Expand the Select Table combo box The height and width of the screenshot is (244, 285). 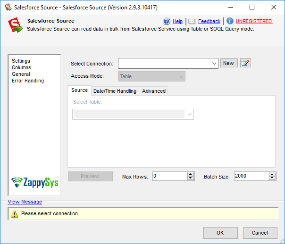coord(189,114)
